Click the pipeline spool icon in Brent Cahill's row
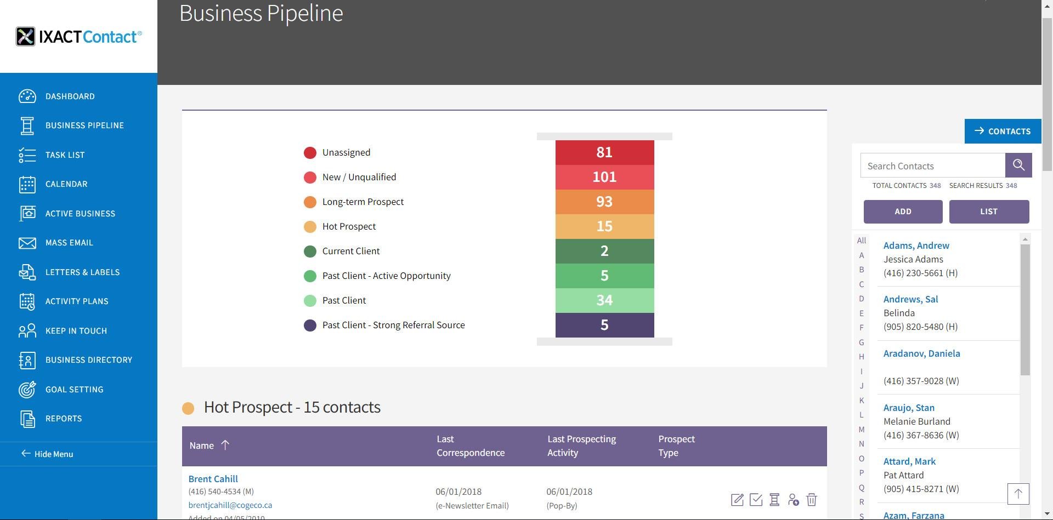 pyautogui.click(x=774, y=500)
